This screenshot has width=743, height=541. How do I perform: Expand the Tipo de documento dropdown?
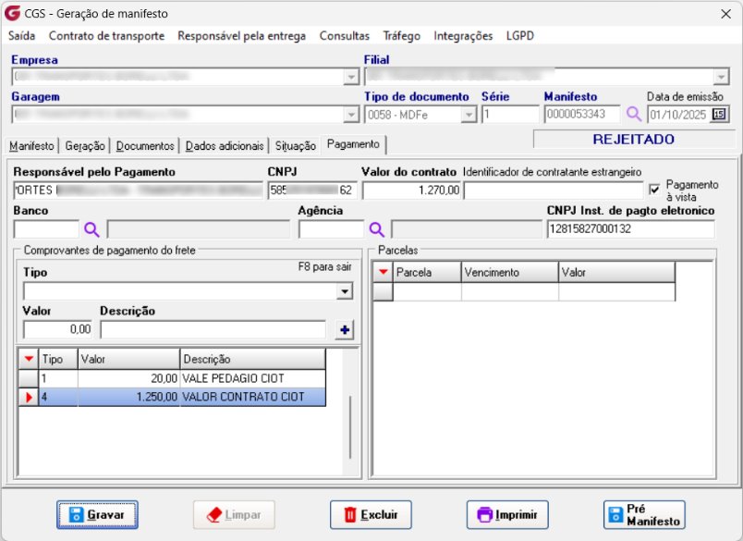click(467, 114)
